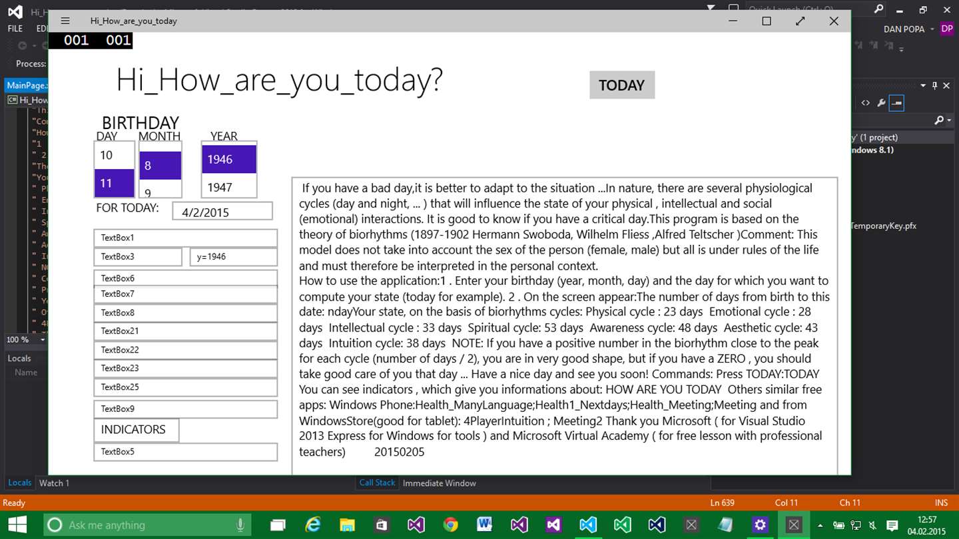
Task: Select day 10 in the DAY list
Action: coord(115,155)
